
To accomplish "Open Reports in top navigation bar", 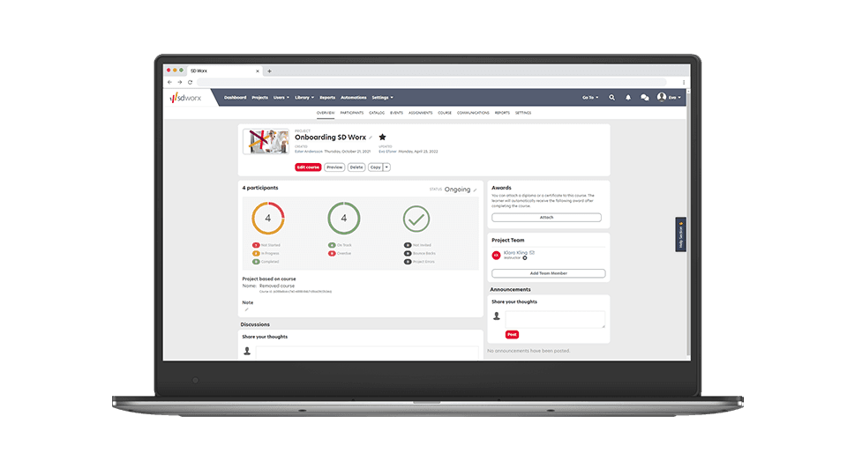I will pyautogui.click(x=327, y=98).
